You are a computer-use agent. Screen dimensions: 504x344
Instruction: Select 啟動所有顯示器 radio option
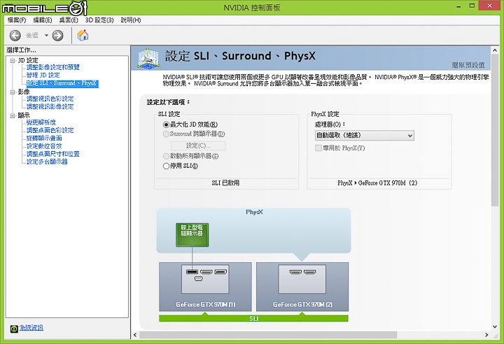tap(166, 156)
